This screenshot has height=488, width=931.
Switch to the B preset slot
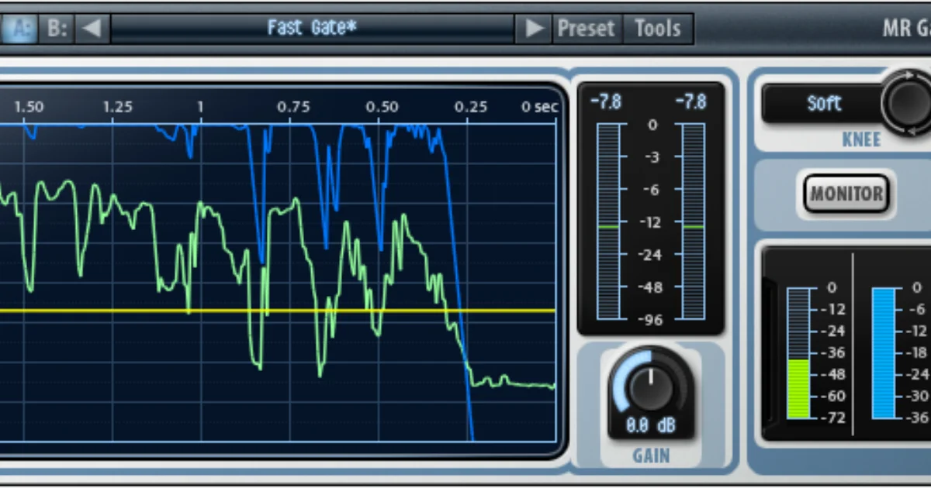click(x=57, y=29)
